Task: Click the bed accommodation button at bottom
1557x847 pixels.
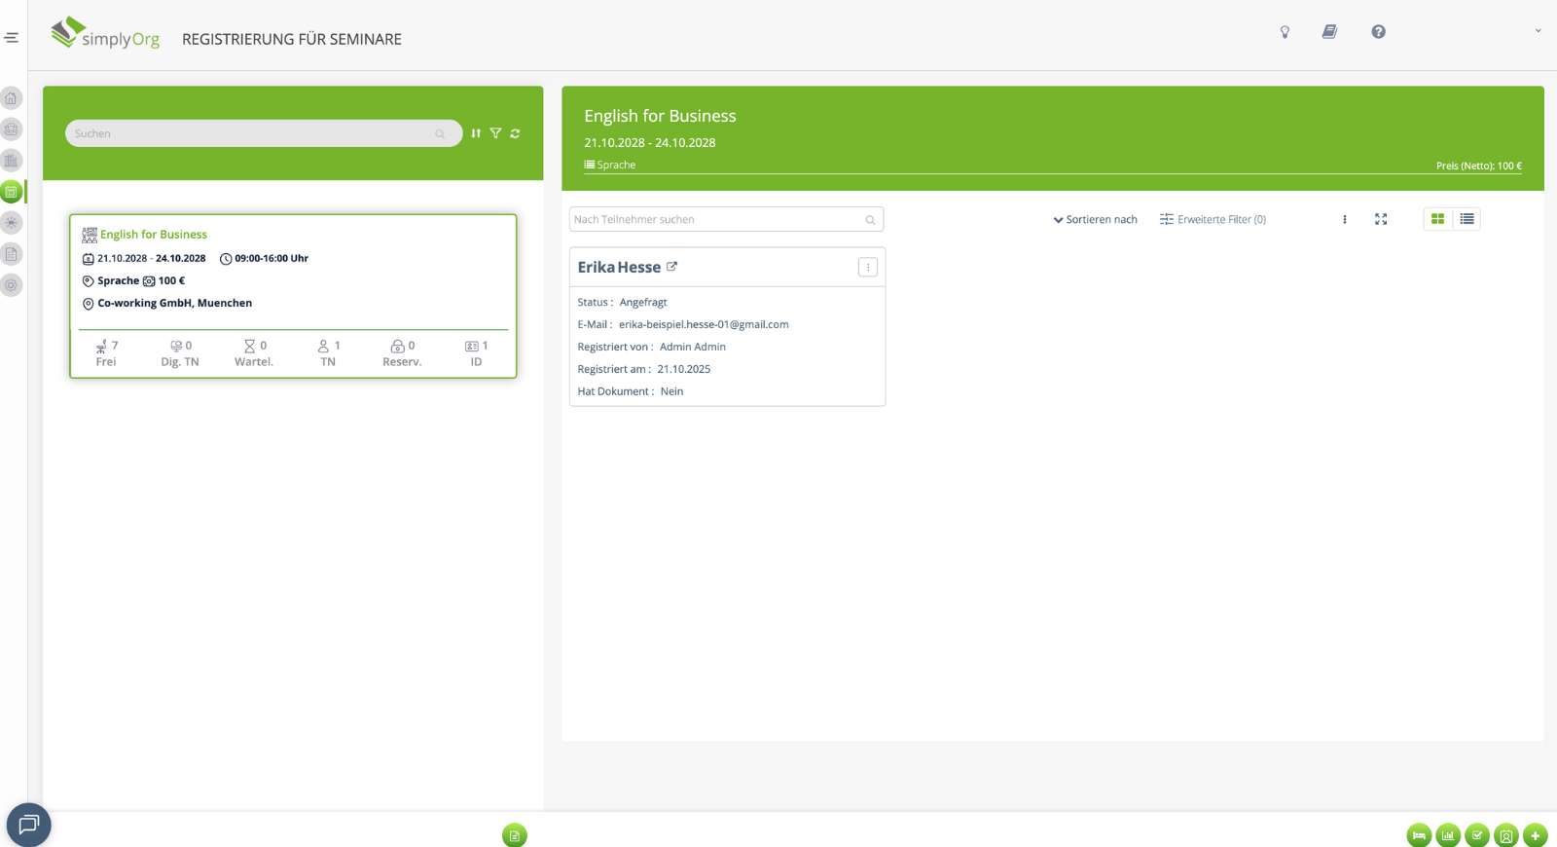Action: (x=1419, y=835)
